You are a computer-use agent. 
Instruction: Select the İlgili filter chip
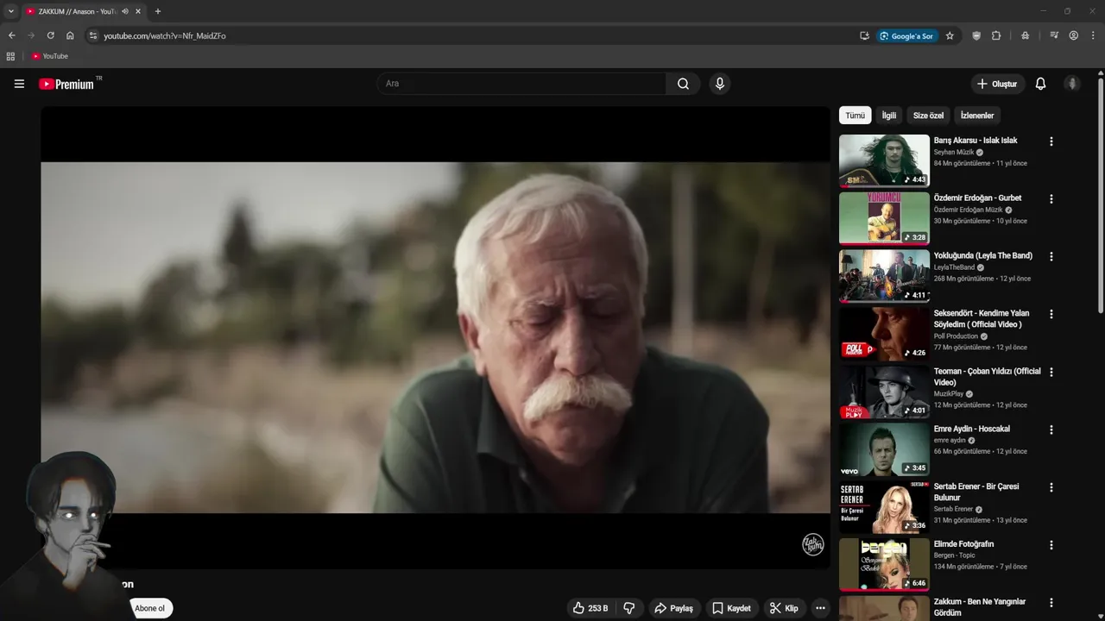click(888, 116)
